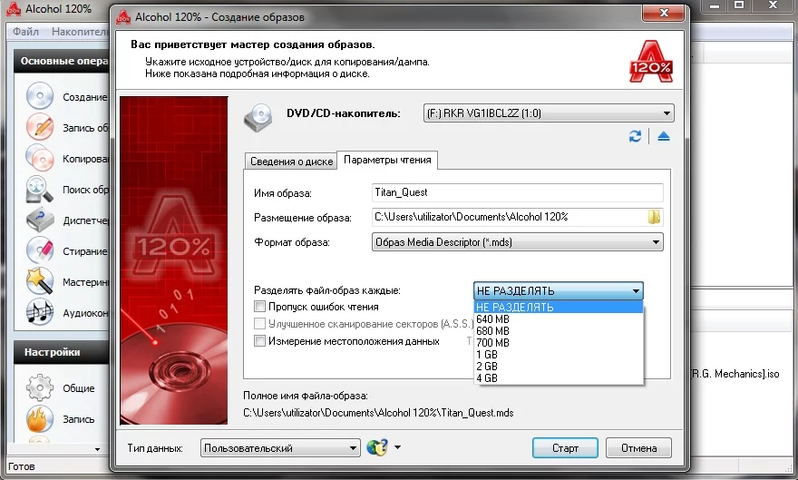Switch to the Сведения о диске tab
Viewport: 798px width, 480px height.
(291, 162)
